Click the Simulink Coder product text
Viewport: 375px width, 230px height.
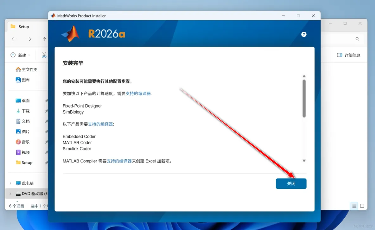[x=77, y=148]
